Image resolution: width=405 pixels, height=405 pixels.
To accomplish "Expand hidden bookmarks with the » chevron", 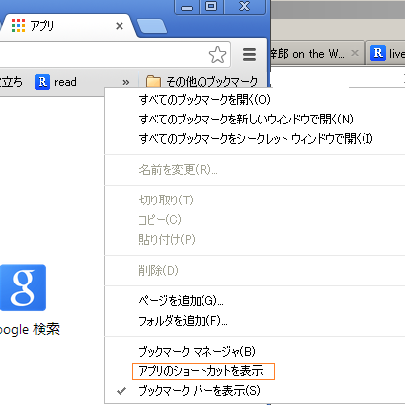I will coord(125,82).
